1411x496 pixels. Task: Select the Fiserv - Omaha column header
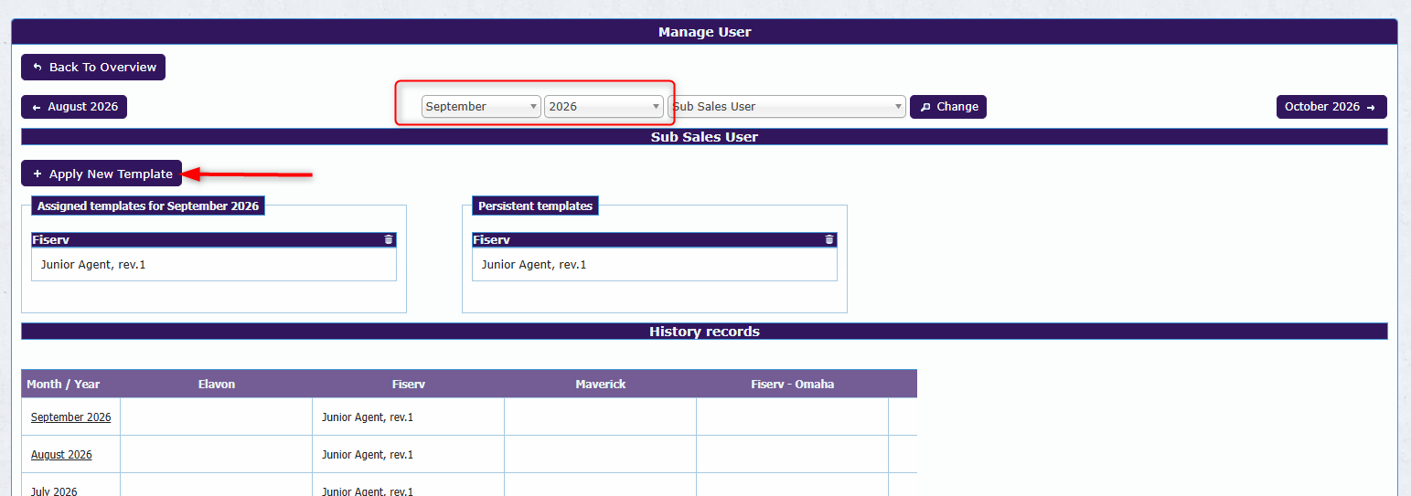(793, 384)
